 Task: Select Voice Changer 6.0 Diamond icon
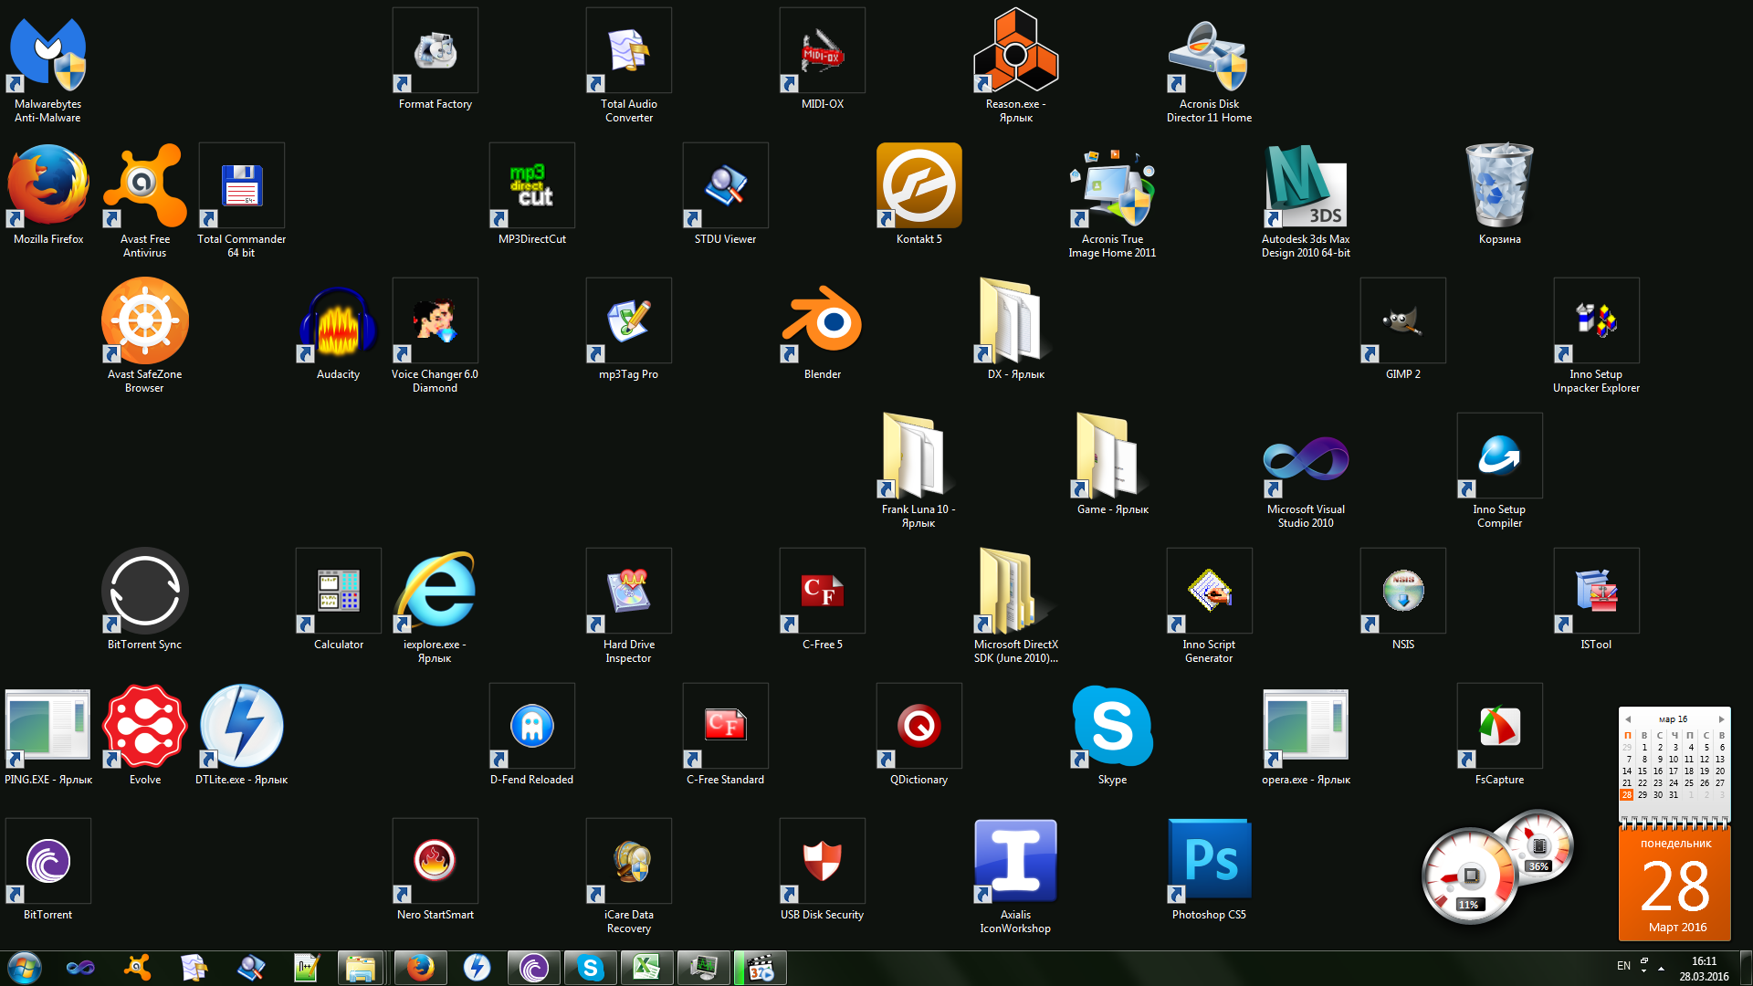pos(436,321)
